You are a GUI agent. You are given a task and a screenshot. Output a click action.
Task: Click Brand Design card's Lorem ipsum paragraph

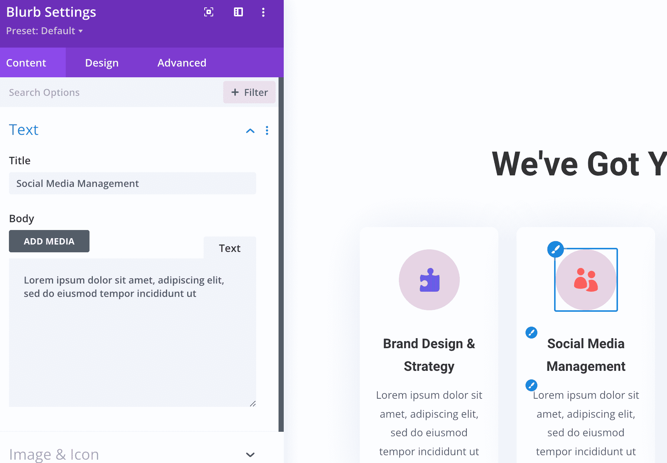[x=429, y=423]
